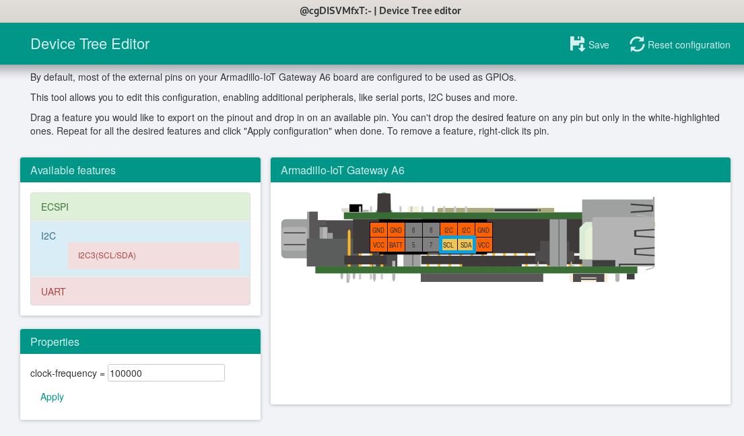Click the VCC pin next to SDA
744x436 pixels.
coord(483,245)
